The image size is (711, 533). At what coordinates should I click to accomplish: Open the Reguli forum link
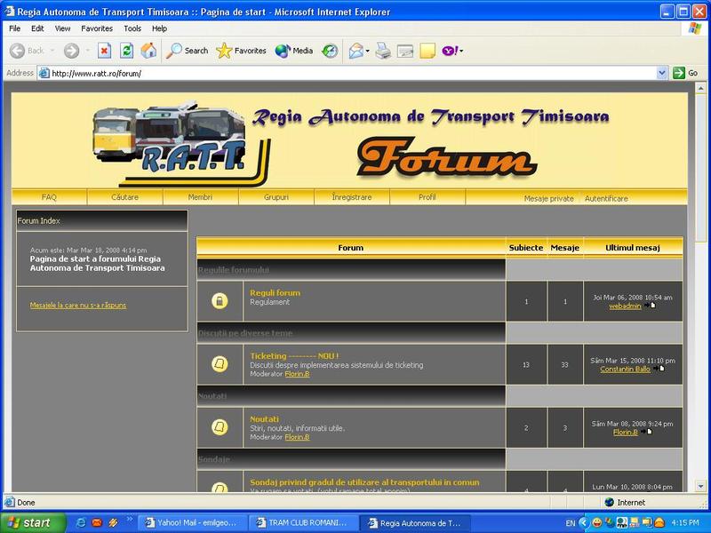click(x=275, y=293)
